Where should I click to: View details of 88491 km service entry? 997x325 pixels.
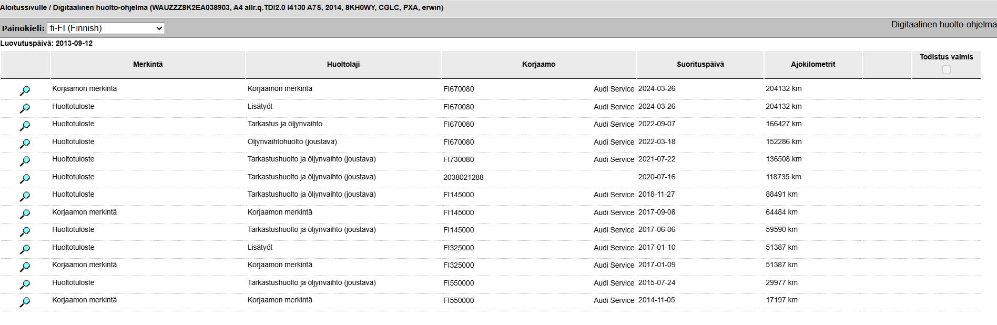pyautogui.click(x=25, y=197)
